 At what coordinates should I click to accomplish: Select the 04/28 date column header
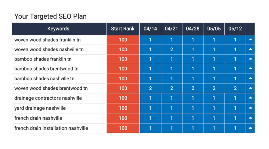pos(193,29)
